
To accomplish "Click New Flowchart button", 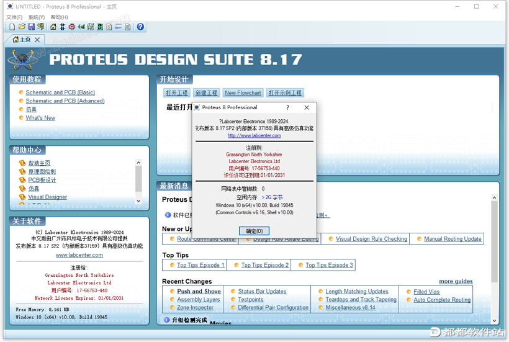I will pyautogui.click(x=243, y=93).
